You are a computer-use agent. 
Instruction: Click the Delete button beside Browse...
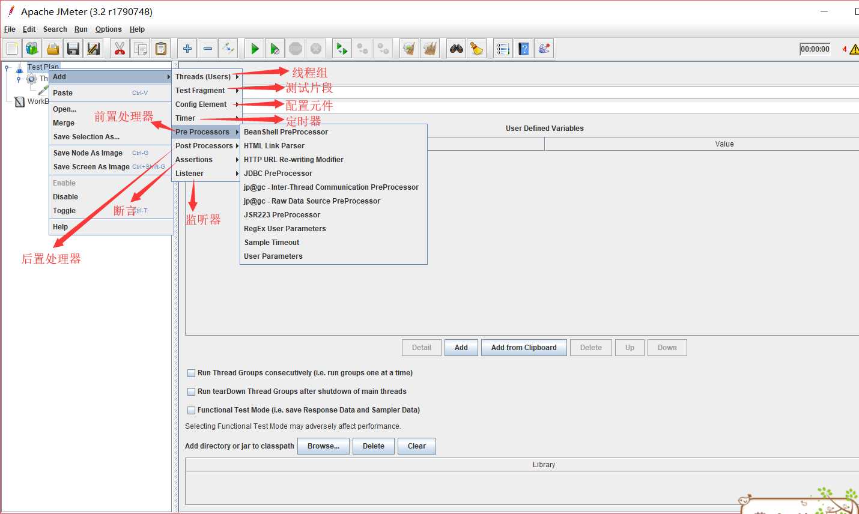coord(374,446)
